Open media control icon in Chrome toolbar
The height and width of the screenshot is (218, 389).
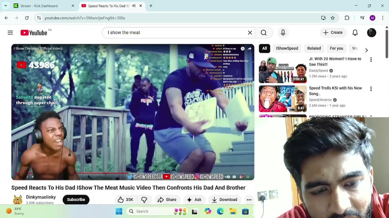[362, 18]
